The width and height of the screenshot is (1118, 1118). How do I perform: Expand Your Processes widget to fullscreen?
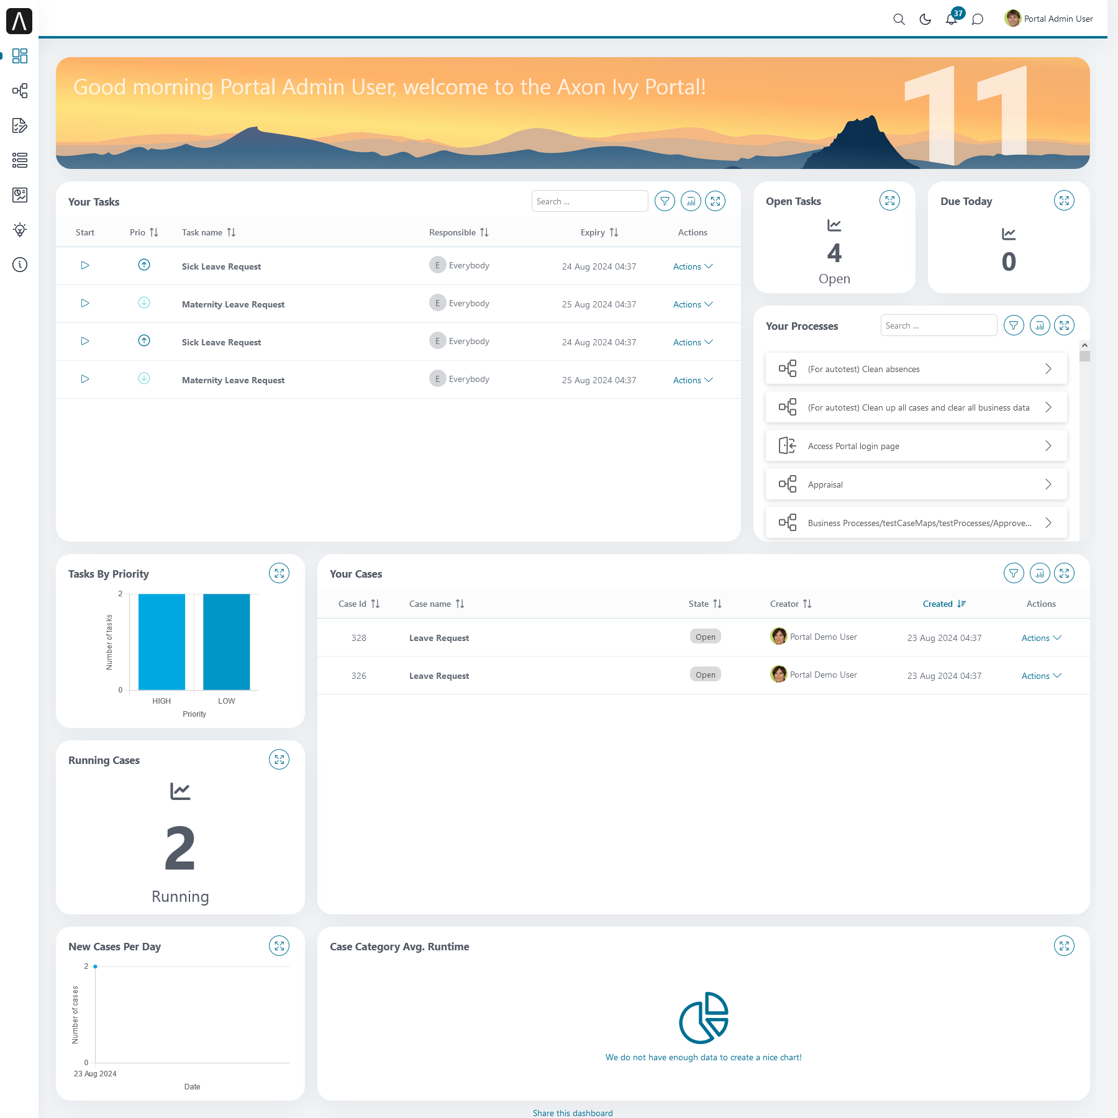coord(1065,325)
